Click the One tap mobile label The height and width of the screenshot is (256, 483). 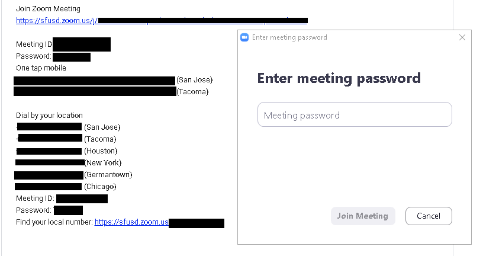(x=41, y=68)
